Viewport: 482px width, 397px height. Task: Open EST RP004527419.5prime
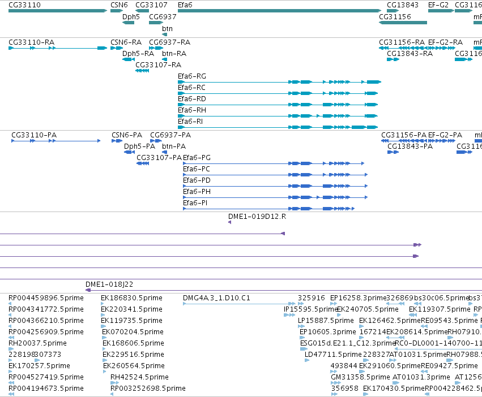[46, 377]
